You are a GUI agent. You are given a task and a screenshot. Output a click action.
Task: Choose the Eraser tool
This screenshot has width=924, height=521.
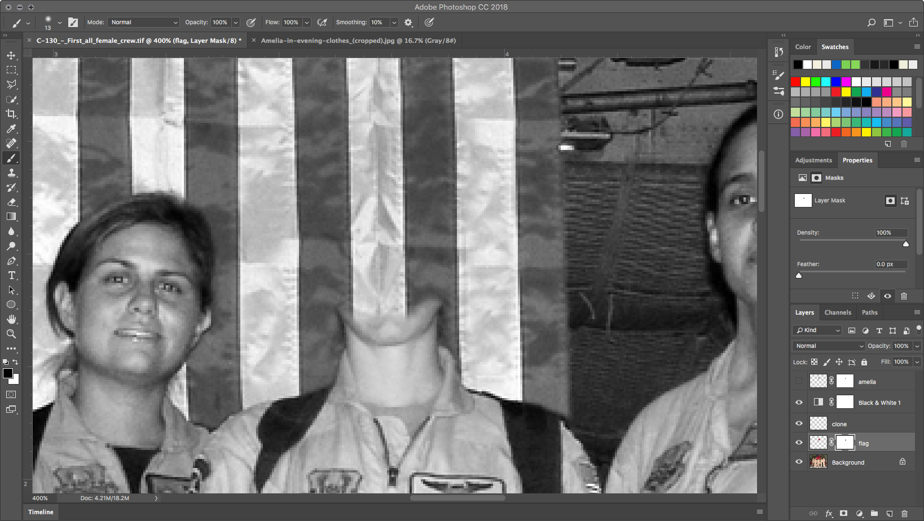(x=11, y=202)
